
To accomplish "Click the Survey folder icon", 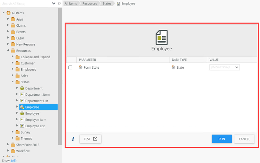I will 17,132.
